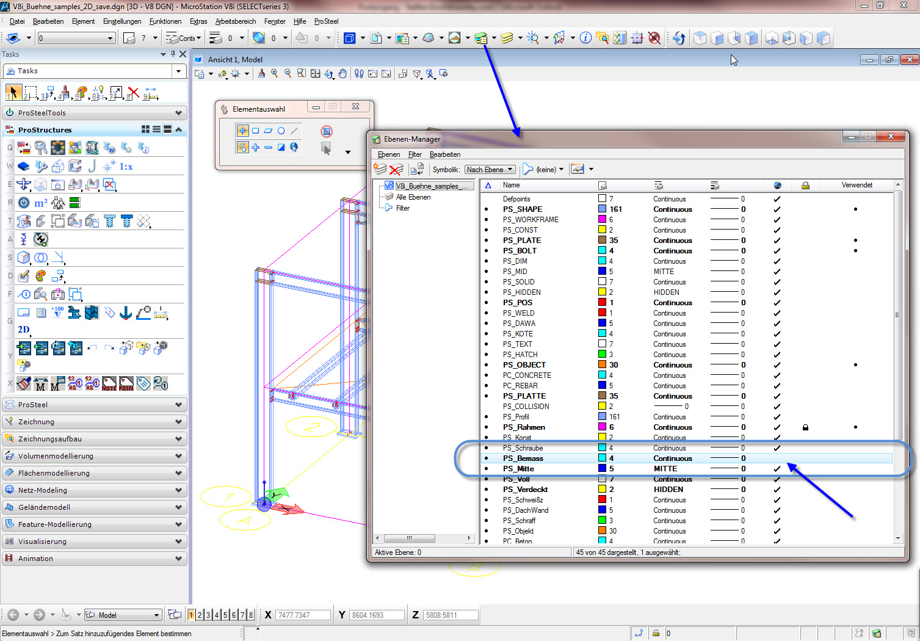This screenshot has height=641, width=920.
Task: Choose Shape selection method in Elementauswahl
Action: tap(268, 131)
